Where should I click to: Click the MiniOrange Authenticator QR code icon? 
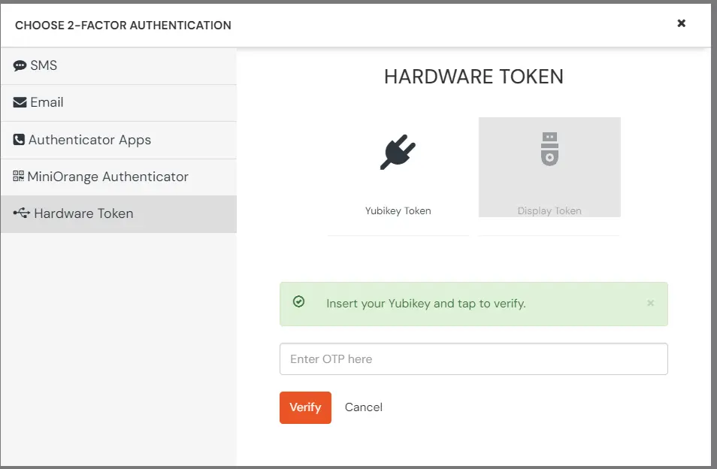[x=19, y=177]
